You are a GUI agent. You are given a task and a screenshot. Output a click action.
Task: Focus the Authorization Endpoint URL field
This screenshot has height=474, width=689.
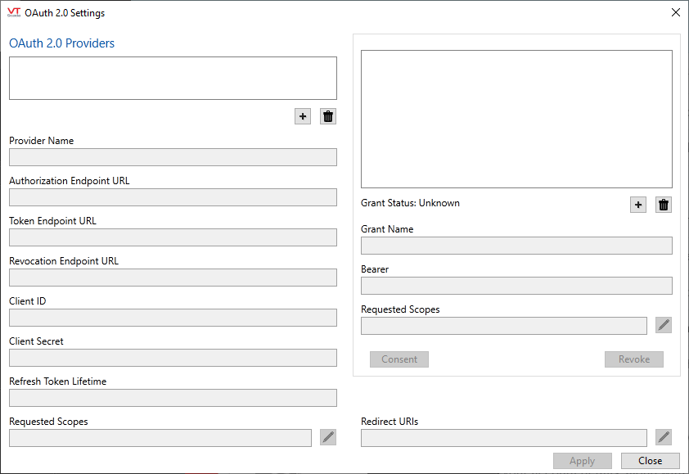(x=173, y=197)
